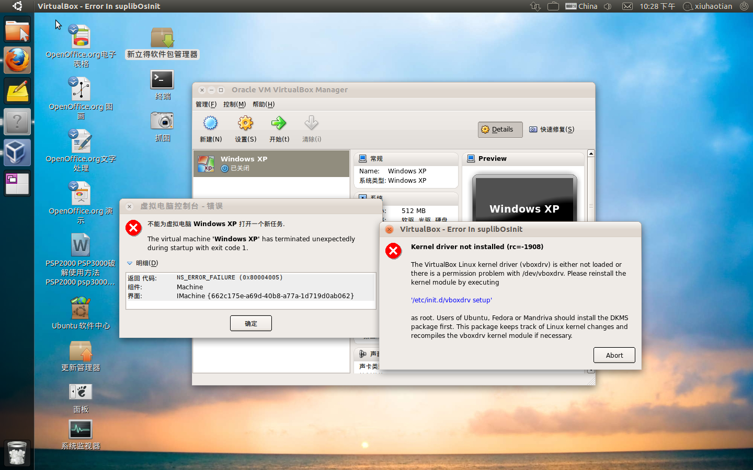Image resolution: width=753 pixels, height=470 pixels.
Task: Switch to 快速修复(S) snapshots view
Action: [552, 130]
